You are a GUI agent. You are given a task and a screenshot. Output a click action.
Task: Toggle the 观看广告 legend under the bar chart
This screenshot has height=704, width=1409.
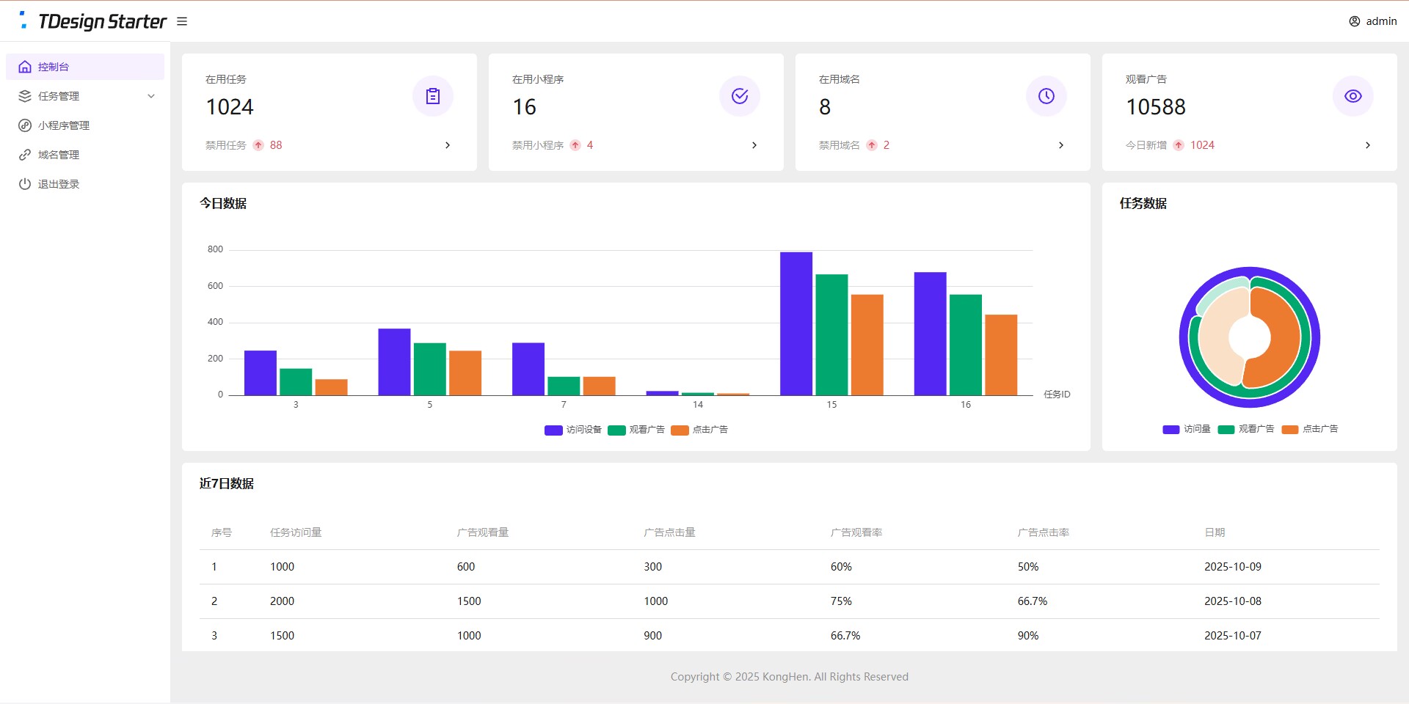point(636,430)
